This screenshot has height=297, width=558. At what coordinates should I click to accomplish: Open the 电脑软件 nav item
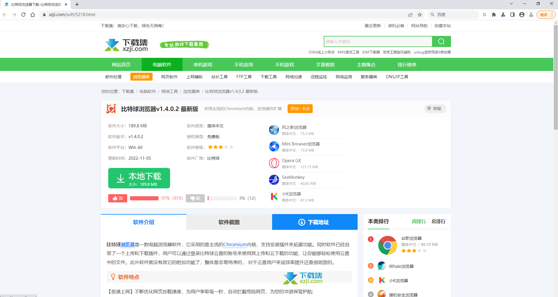[x=162, y=65]
